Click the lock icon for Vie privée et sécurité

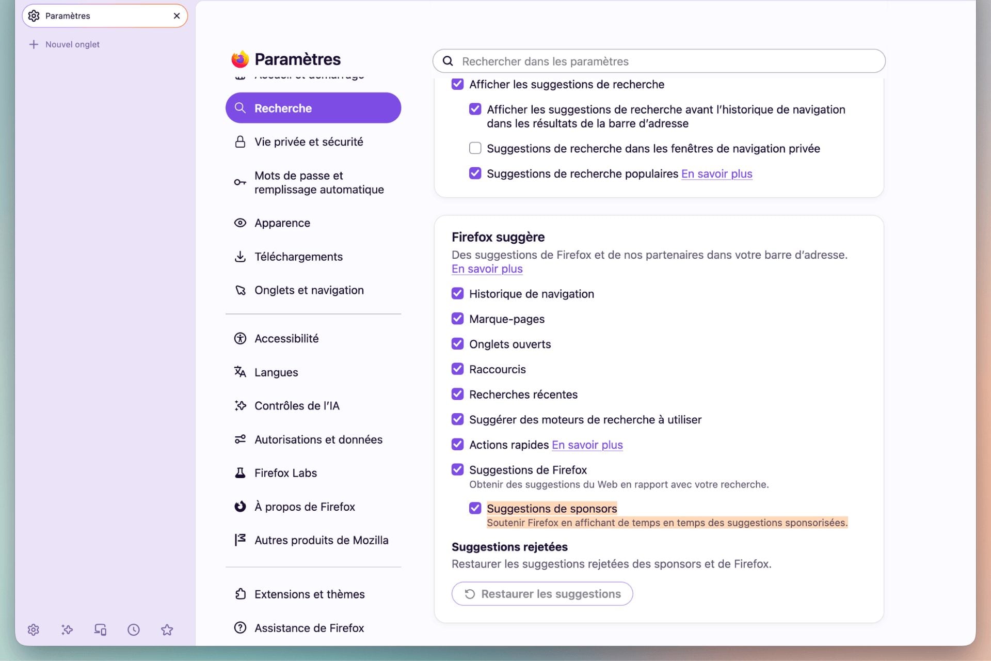click(x=240, y=141)
